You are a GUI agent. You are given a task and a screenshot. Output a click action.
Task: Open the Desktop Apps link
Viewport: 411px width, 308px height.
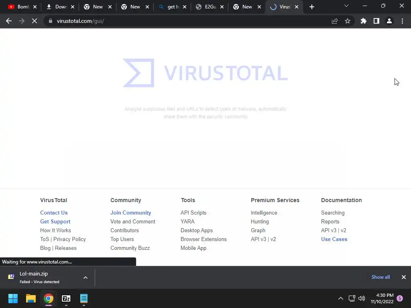tap(197, 231)
